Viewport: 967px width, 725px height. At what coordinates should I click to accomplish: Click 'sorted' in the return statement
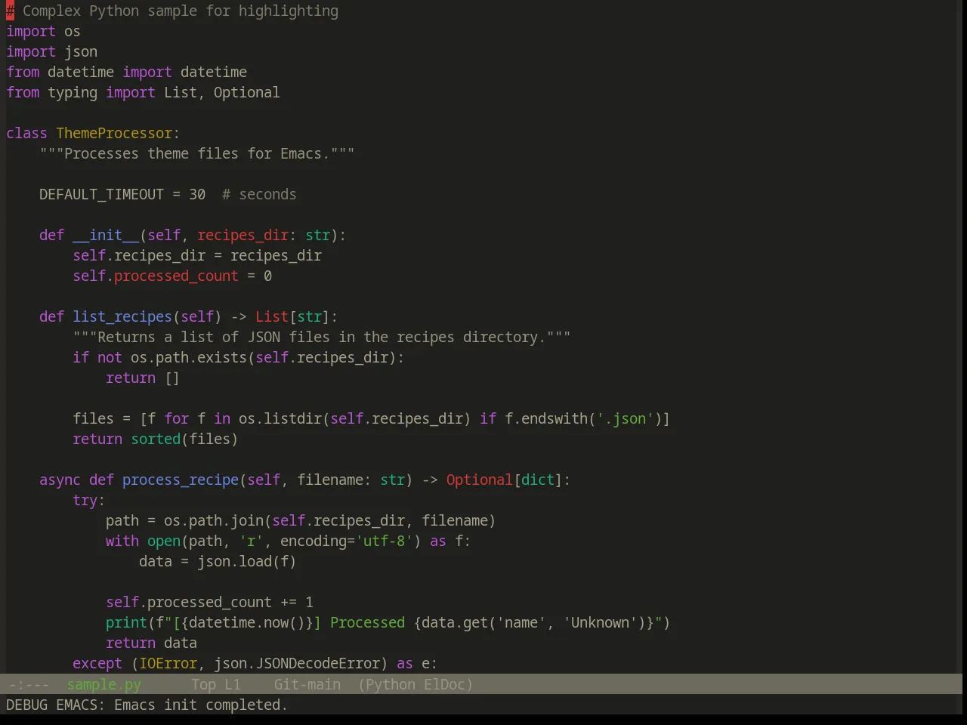(156, 439)
